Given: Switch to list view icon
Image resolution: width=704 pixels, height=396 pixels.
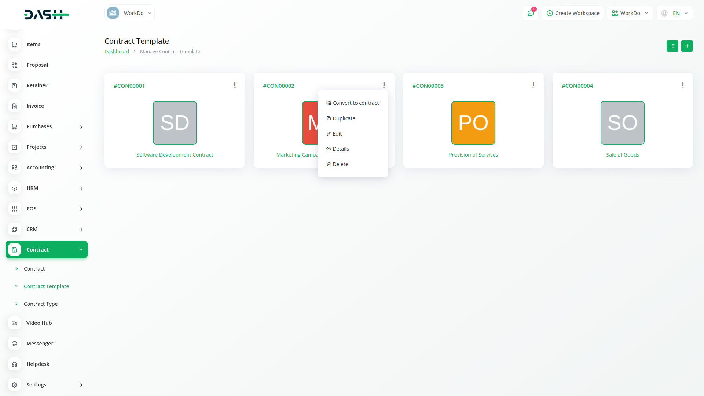Looking at the screenshot, I should 672,46.
